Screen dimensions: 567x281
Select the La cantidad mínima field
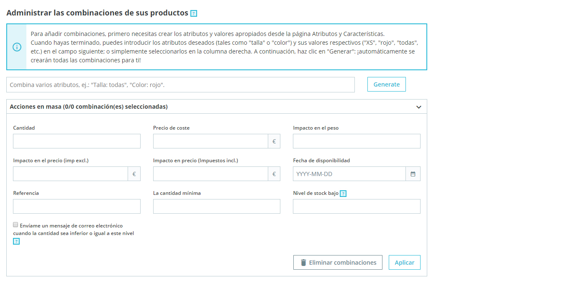tap(216, 207)
